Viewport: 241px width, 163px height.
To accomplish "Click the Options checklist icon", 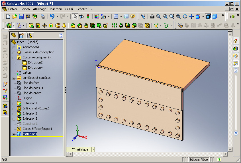I will click(126, 16).
